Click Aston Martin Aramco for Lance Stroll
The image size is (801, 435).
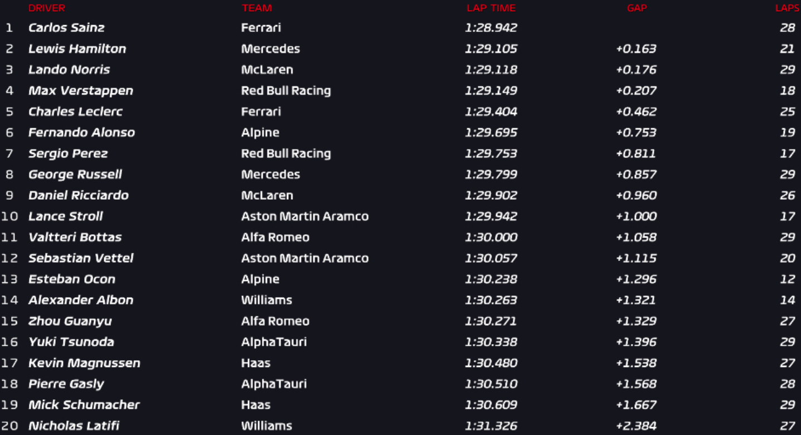(305, 216)
